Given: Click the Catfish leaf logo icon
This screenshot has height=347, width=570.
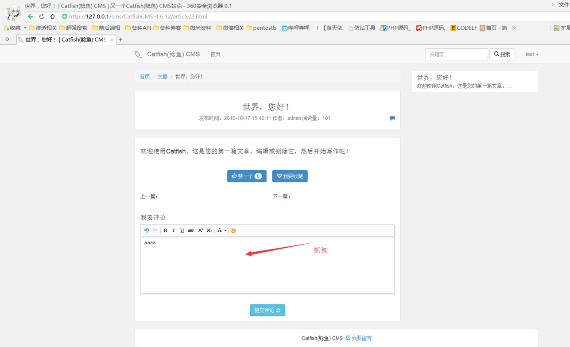Looking at the screenshot, I should (138, 54).
